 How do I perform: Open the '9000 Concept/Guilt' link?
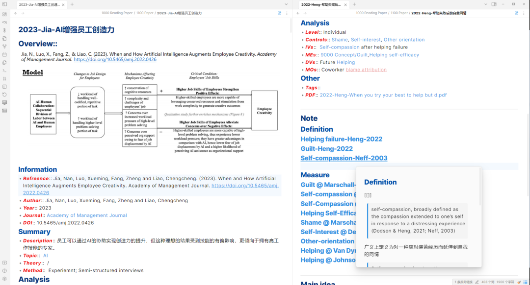344,55
